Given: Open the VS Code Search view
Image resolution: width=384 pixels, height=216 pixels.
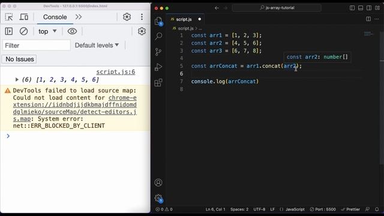Looking at the screenshot, I should [158, 36].
